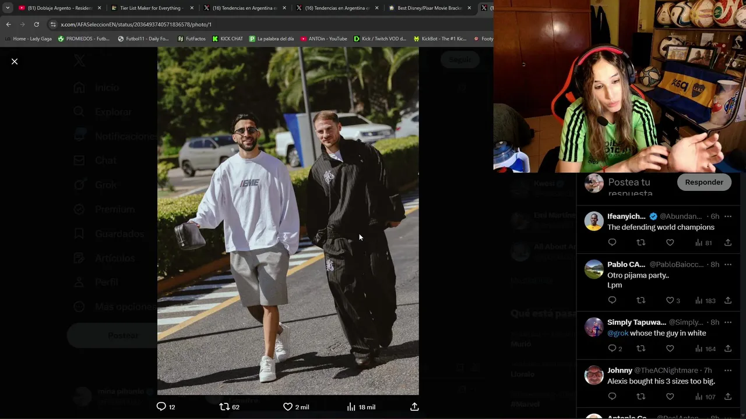Open the 'Futbol11 - Daily Fo...' bookmark
The image size is (746, 419).
[143, 39]
